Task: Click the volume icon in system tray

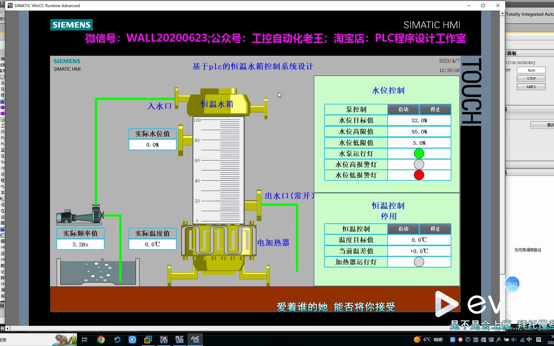Action: pos(514,340)
